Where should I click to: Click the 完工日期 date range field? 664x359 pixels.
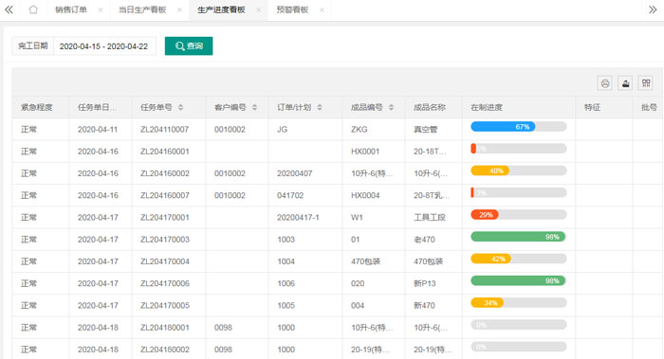104,46
